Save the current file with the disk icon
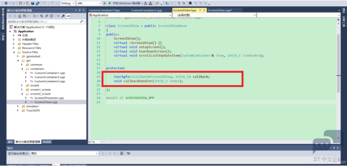Image resolution: width=347 pixels, height=166 pixels. [33, 3]
